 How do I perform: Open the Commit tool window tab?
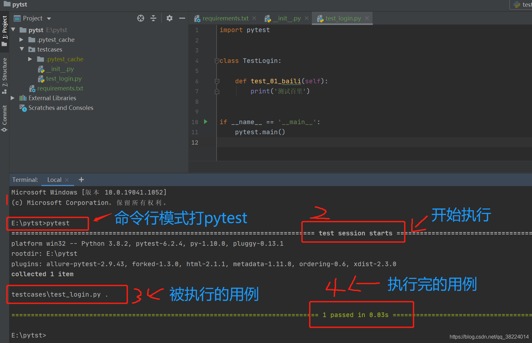pos(5,118)
